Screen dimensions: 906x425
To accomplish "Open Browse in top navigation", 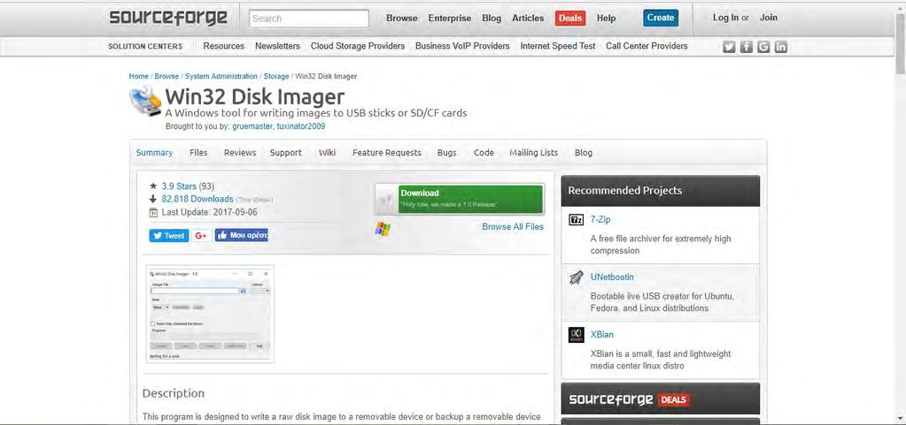I will tap(401, 18).
